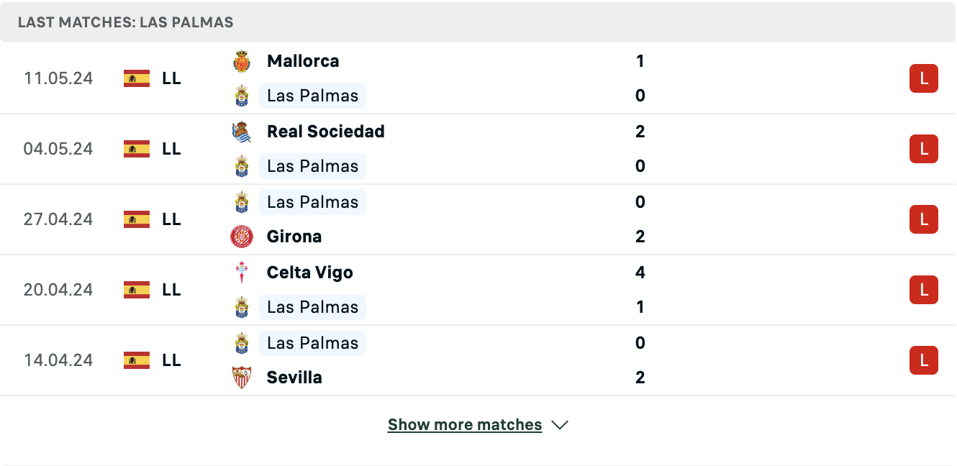The image size is (957, 466).
Task: Click the Real Sociedad club crest
Action: (242, 132)
